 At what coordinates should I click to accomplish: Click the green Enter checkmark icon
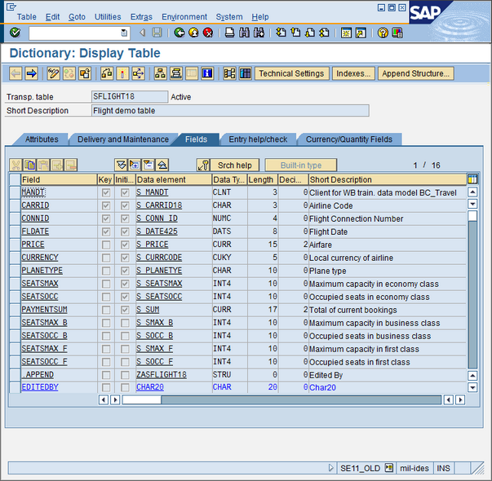click(15, 33)
